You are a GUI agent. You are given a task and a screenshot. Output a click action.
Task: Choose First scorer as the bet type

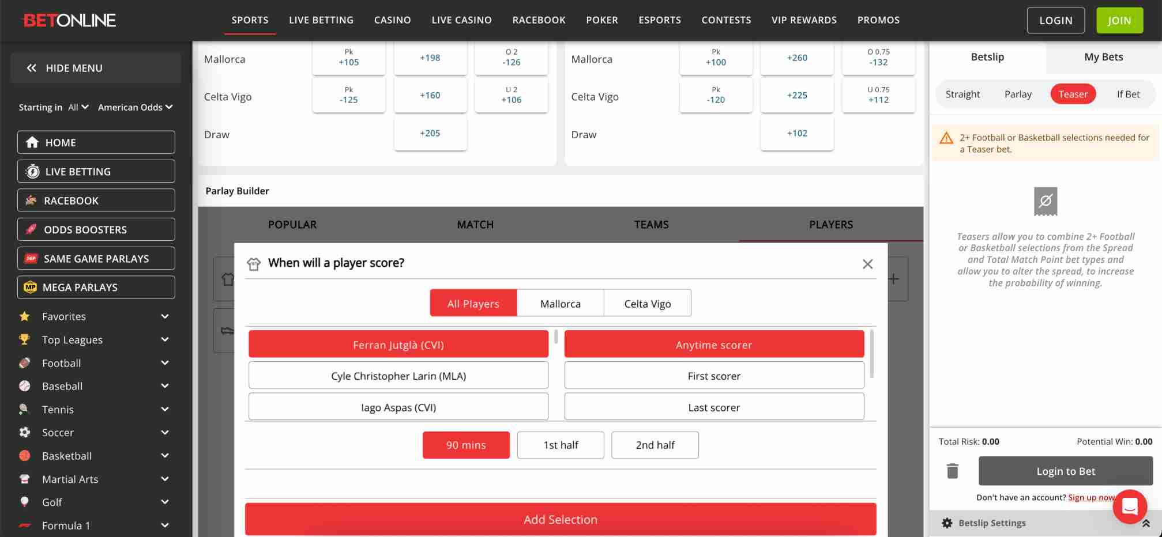click(713, 375)
